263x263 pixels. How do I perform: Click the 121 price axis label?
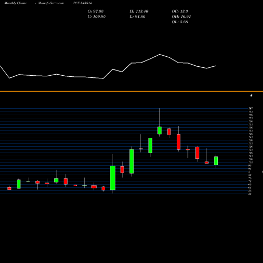251,150
